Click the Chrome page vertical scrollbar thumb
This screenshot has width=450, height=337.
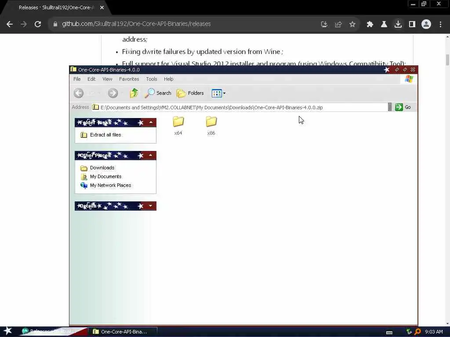pyautogui.click(x=447, y=60)
